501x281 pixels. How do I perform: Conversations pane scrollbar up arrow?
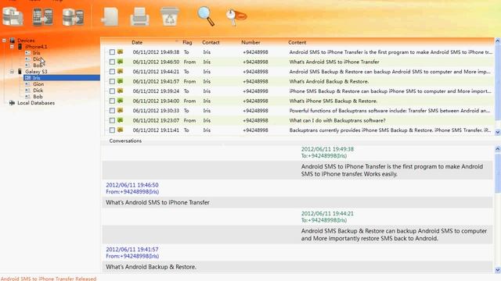point(498,149)
